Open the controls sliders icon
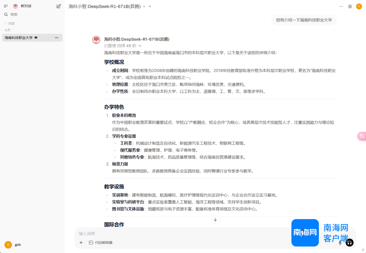The height and width of the screenshot is (253, 366). tap(350, 6)
